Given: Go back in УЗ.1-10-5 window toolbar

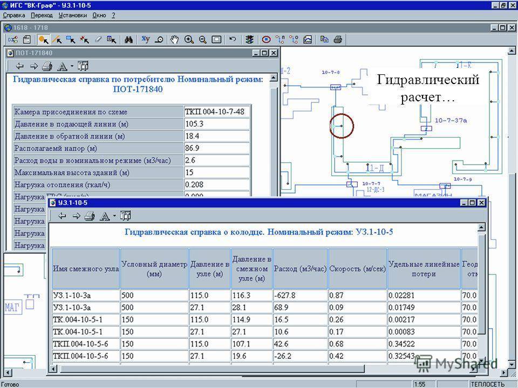Looking at the screenshot, I should [x=62, y=216].
